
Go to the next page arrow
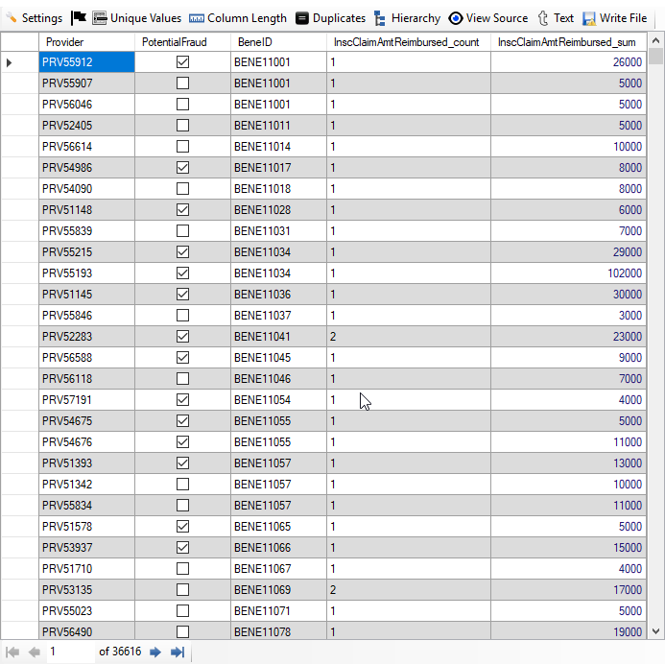[x=155, y=652]
